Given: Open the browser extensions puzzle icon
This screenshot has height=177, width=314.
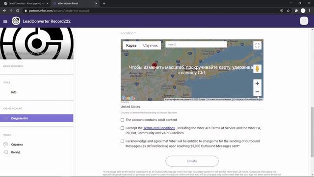Looking at the screenshot, I should pos(296,11).
